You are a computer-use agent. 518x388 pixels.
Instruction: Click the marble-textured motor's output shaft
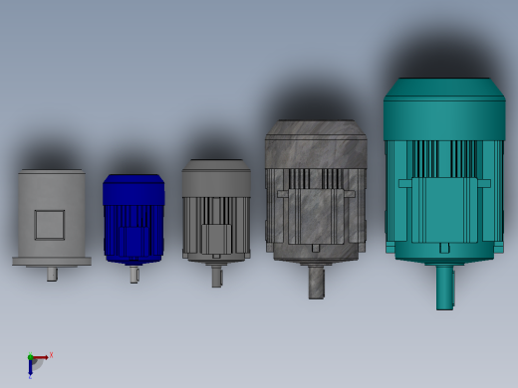(316, 283)
